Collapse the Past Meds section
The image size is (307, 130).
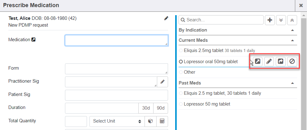292,83
